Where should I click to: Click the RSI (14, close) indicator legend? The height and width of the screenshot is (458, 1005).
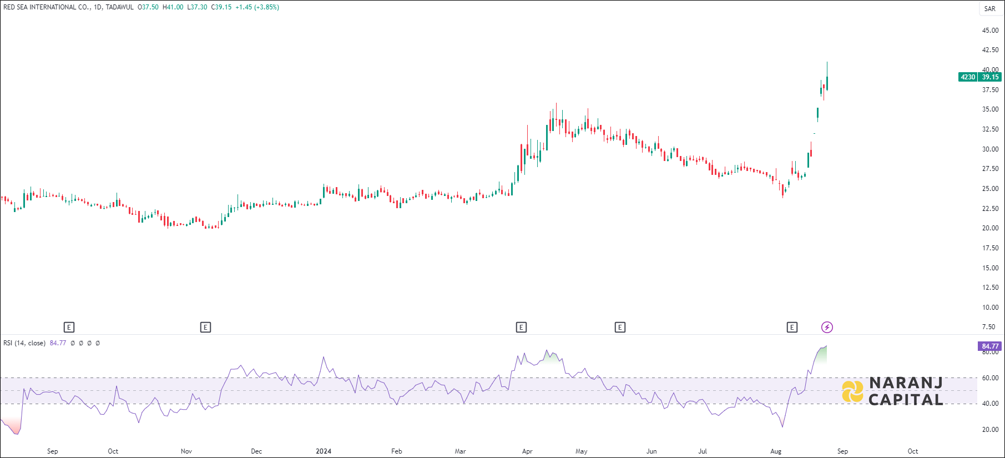click(x=24, y=343)
